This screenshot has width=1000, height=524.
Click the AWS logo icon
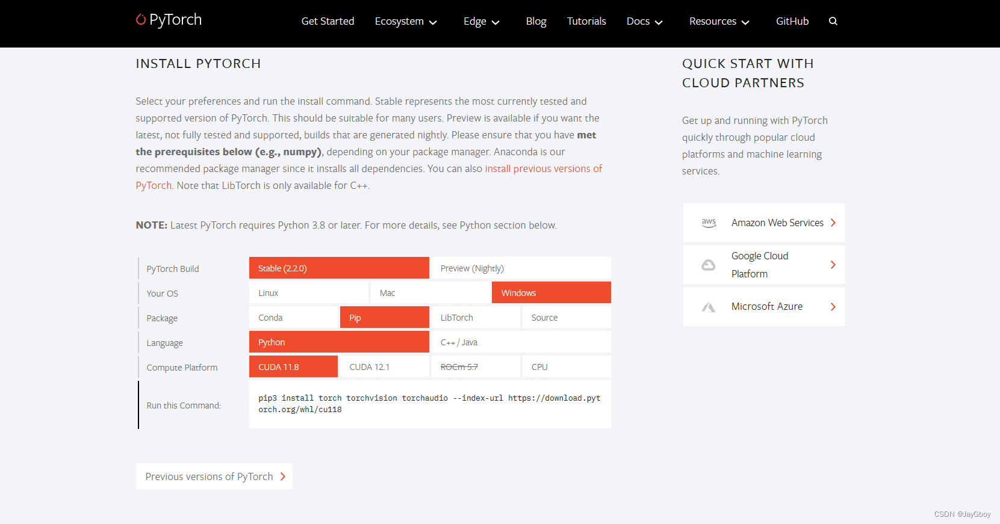(x=709, y=223)
